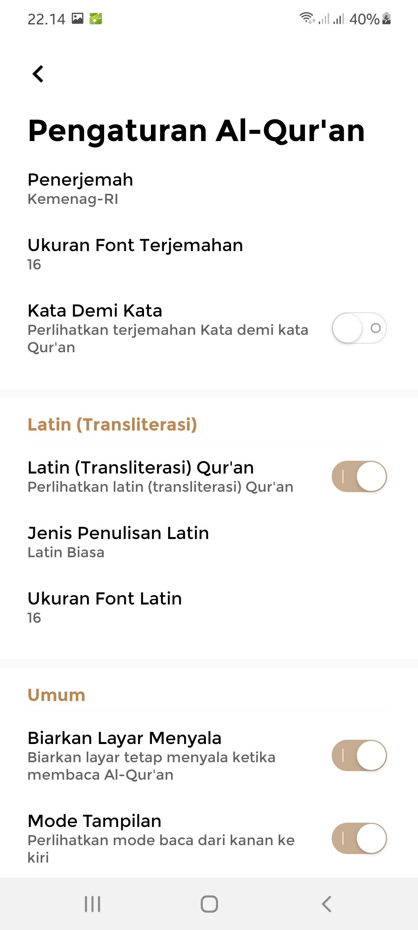The height and width of the screenshot is (930, 418).
Task: Tap the clock showing 22.14
Action: pos(47,18)
